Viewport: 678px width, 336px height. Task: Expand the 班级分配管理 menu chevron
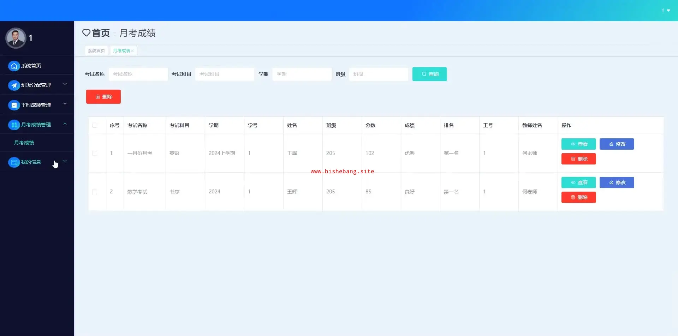(65, 84)
